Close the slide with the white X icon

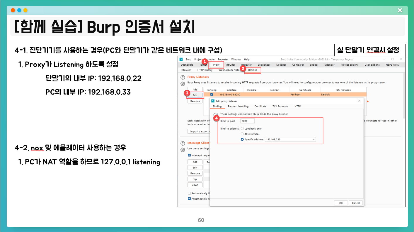click(400, 10)
